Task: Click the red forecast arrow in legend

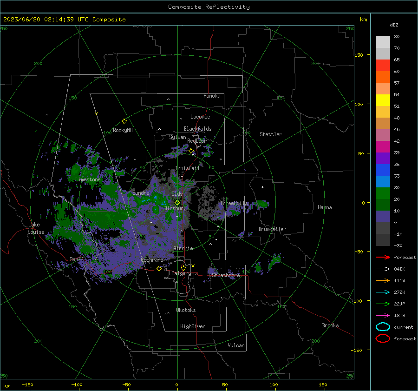Action: click(383, 257)
